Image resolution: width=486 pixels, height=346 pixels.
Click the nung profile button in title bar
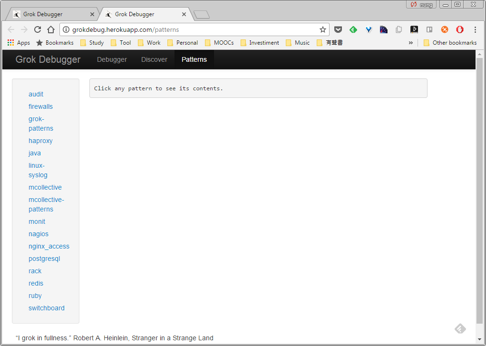[x=421, y=4]
